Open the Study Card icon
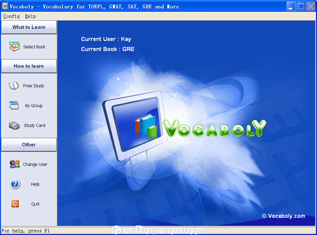Image resolution: width=317 pixels, height=235 pixels. click(x=14, y=125)
